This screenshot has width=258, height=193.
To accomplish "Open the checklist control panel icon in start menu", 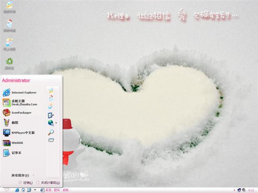I will pyautogui.click(x=51, y=115).
